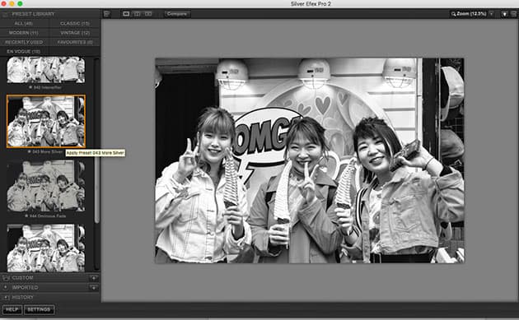Switch to split preview view
Image resolution: width=519 pixels, height=320 pixels.
coord(137,14)
